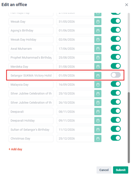
Task: Click the Add day link
Action: pyautogui.click(x=16, y=149)
